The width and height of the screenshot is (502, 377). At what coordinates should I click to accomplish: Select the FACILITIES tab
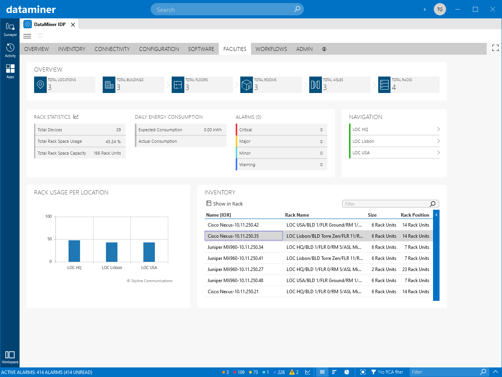(x=235, y=49)
